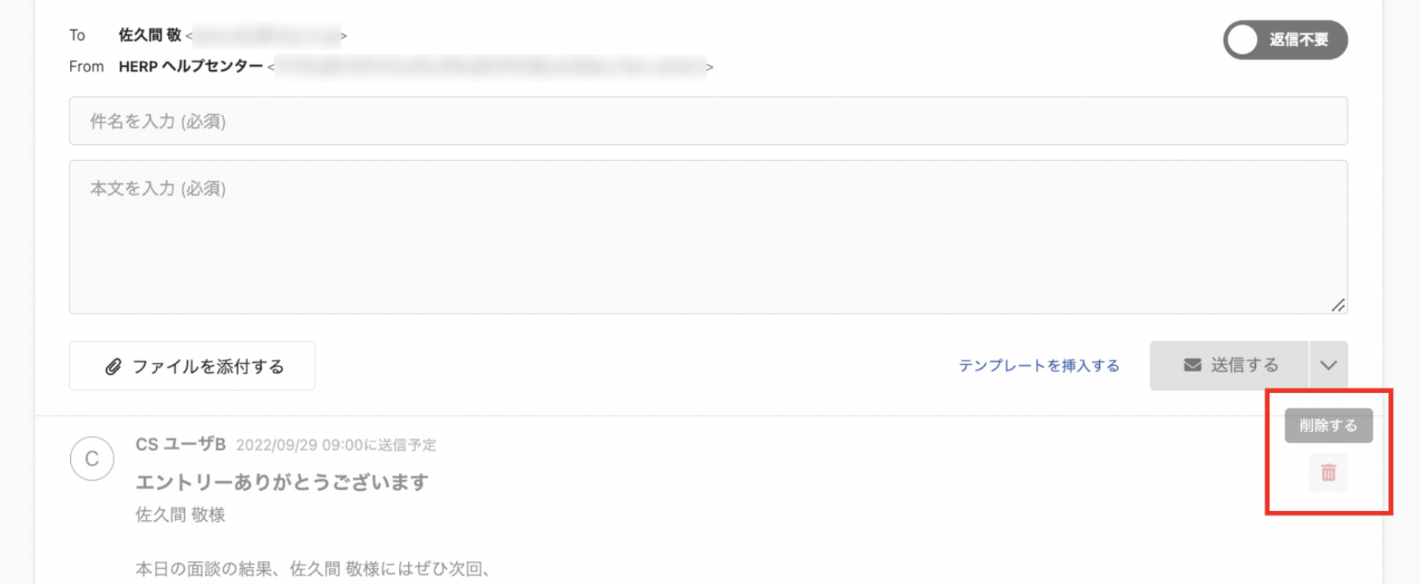
Task: Click the 佐久間 敬様 greeting line
Action: 180,515
